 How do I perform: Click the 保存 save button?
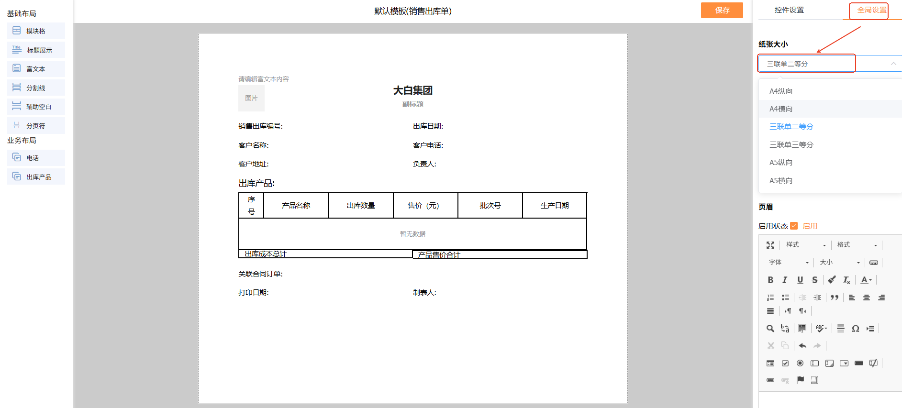click(722, 10)
